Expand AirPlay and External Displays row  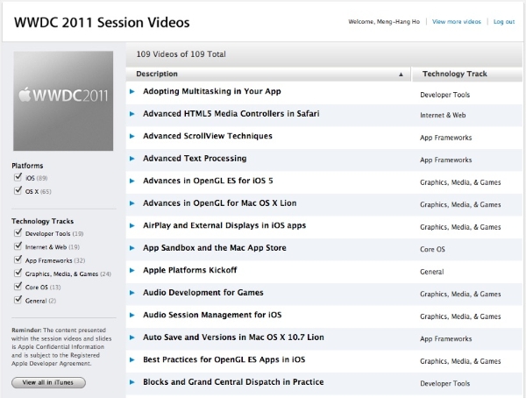(x=132, y=225)
